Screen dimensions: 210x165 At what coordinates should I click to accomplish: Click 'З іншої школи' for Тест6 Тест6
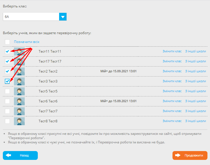(196, 101)
